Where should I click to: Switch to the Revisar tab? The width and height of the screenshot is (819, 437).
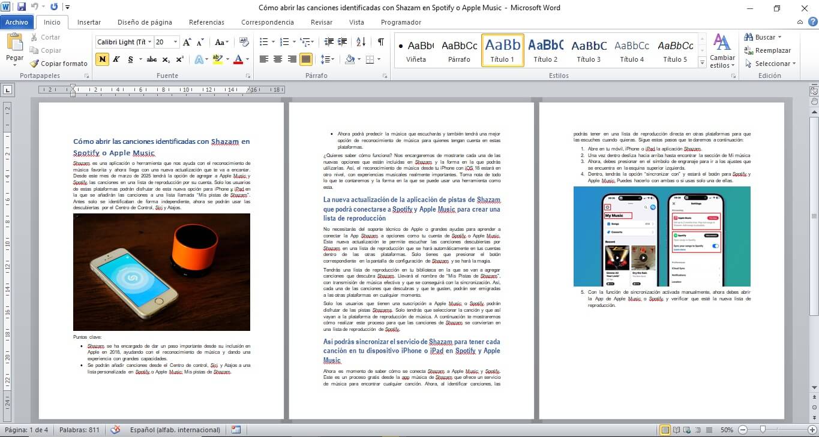click(x=322, y=22)
